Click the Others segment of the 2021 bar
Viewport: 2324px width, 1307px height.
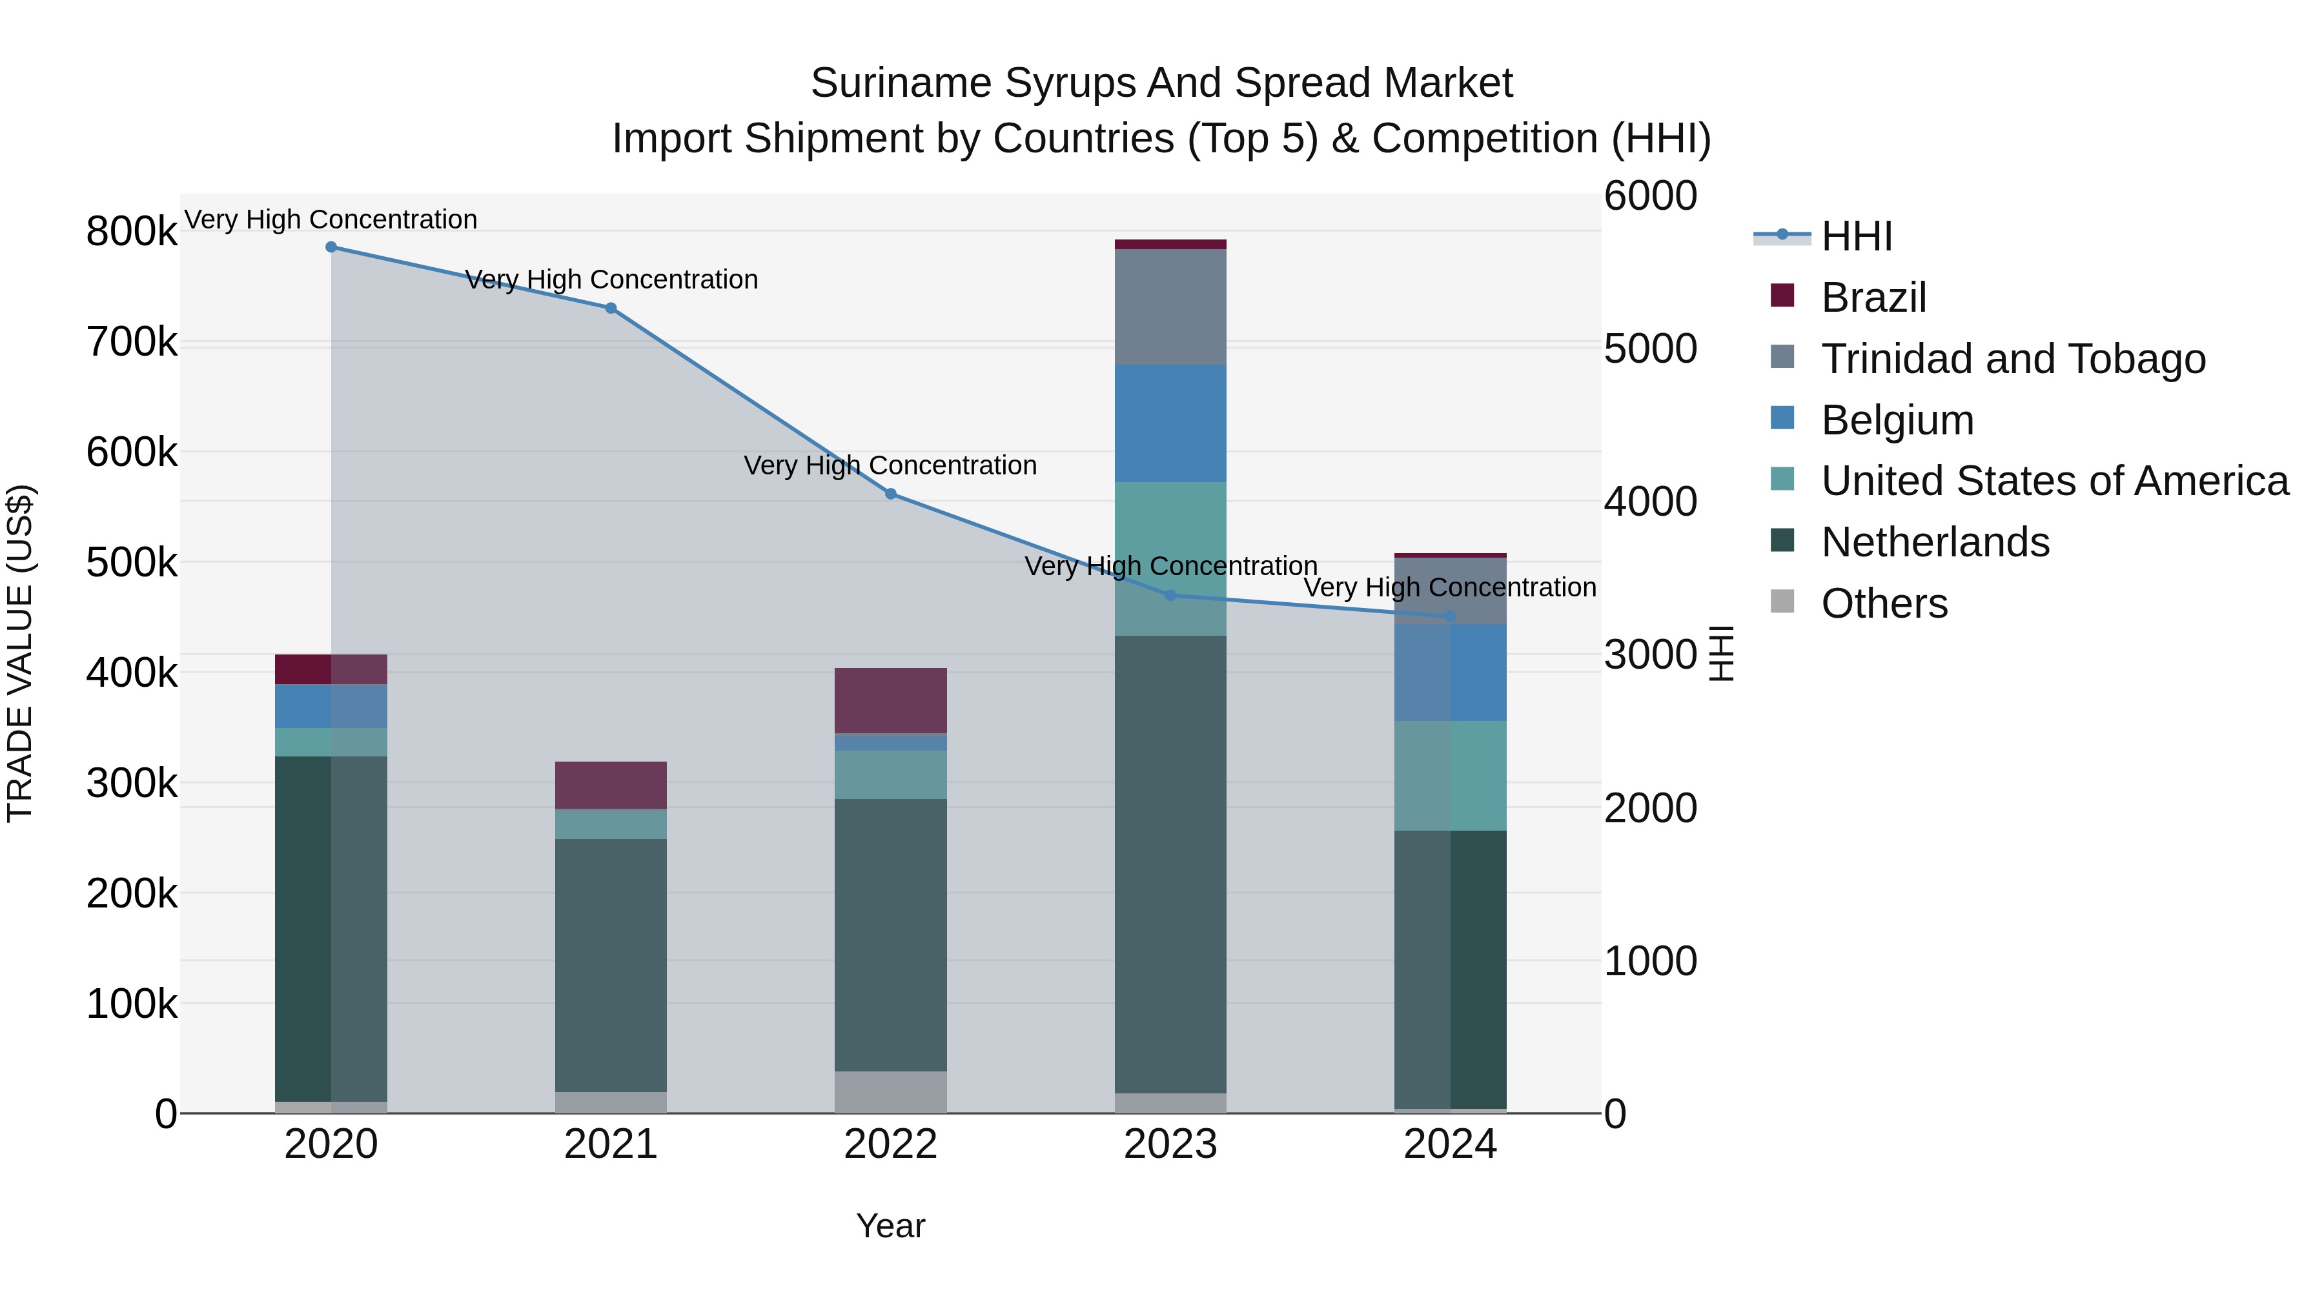pyautogui.click(x=611, y=1102)
